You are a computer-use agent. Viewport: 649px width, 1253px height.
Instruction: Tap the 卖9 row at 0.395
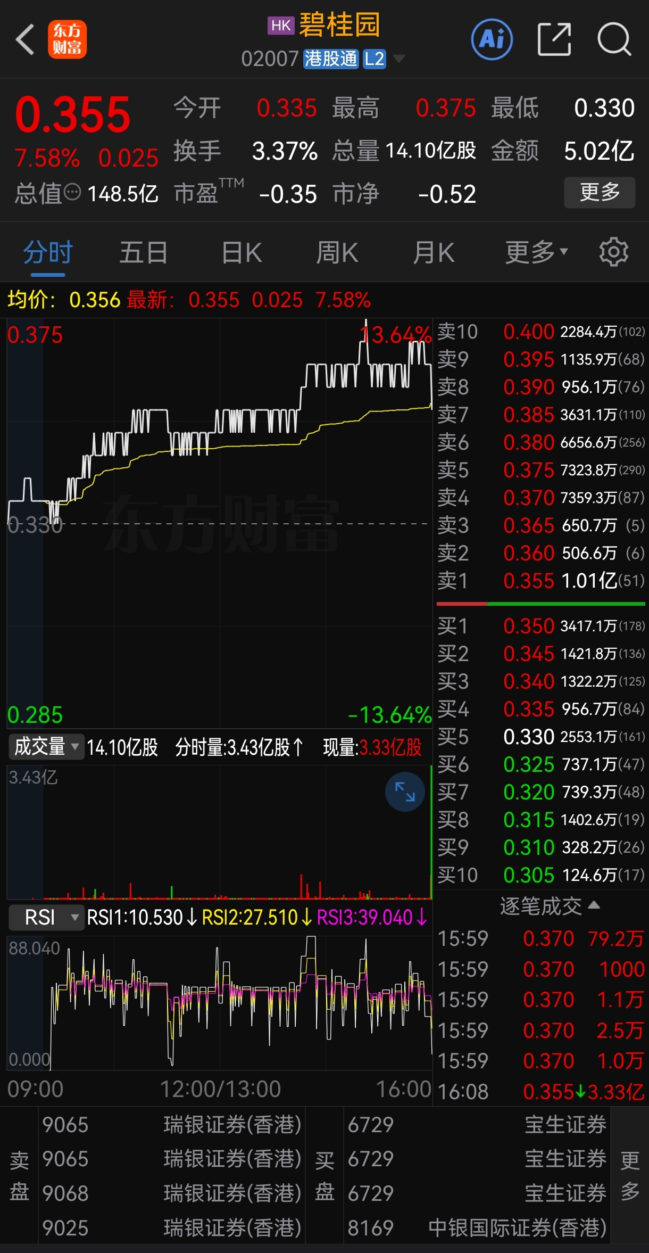(x=541, y=359)
